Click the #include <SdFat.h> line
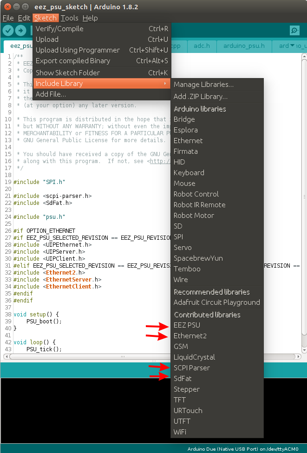Image resolution: width=307 pixels, height=453 pixels. pyautogui.click(x=43, y=203)
